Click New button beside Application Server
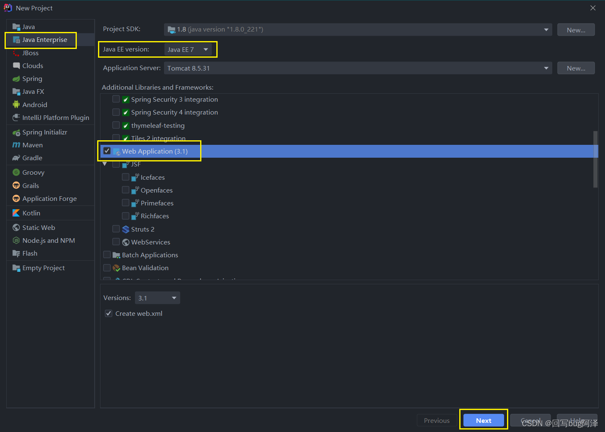 point(576,68)
